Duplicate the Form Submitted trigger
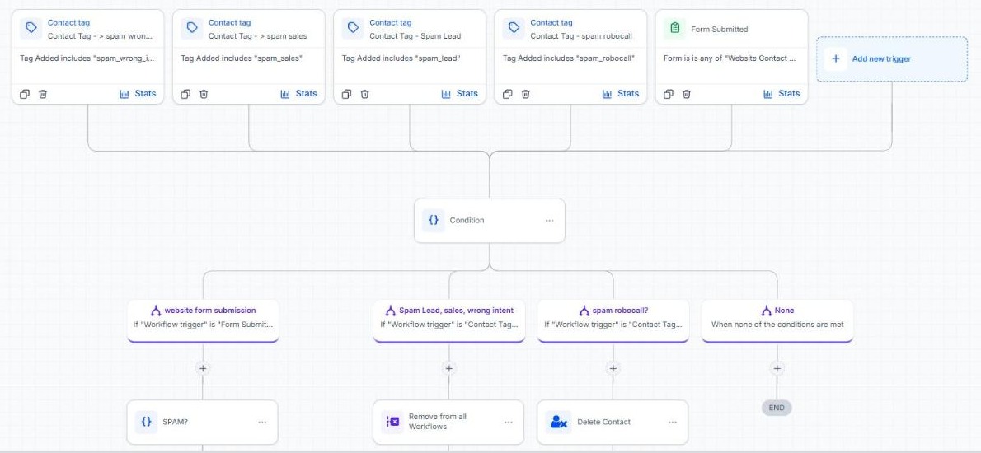This screenshot has height=453, width=981. 668,94
